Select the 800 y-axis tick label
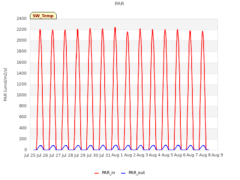 coord(23,106)
